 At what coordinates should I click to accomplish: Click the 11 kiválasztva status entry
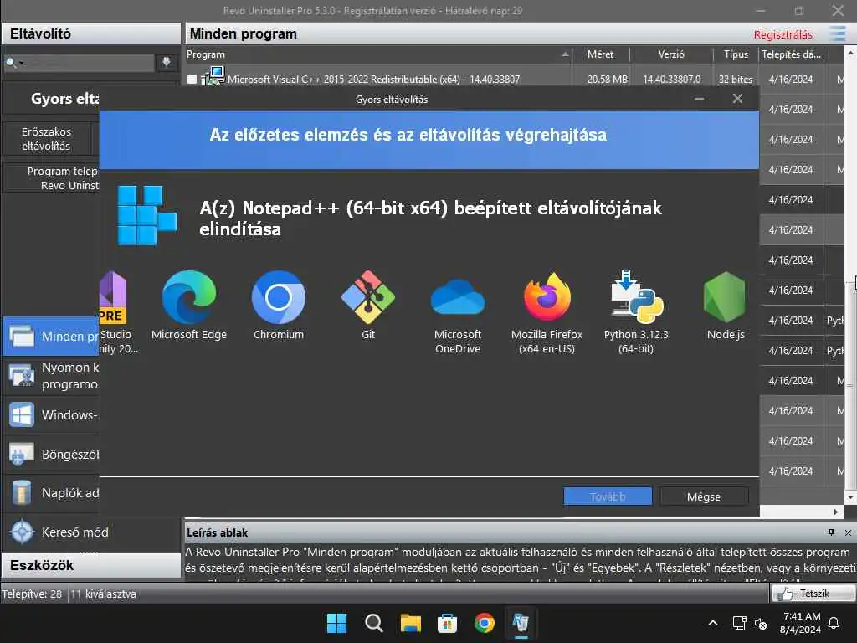click(x=104, y=594)
